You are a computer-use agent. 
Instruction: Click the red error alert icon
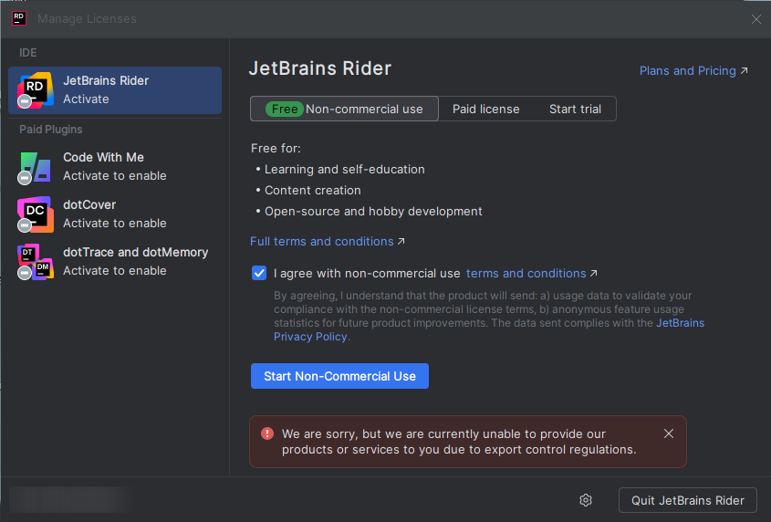click(267, 434)
